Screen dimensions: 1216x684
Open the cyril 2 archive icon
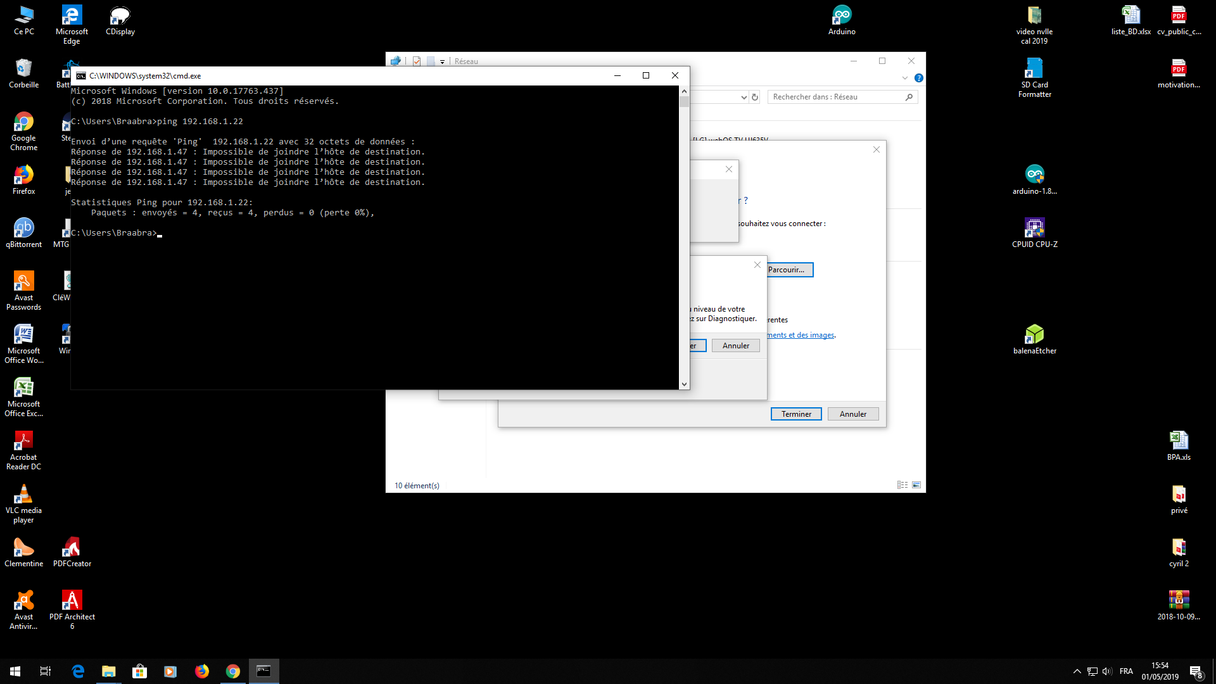pyautogui.click(x=1179, y=552)
